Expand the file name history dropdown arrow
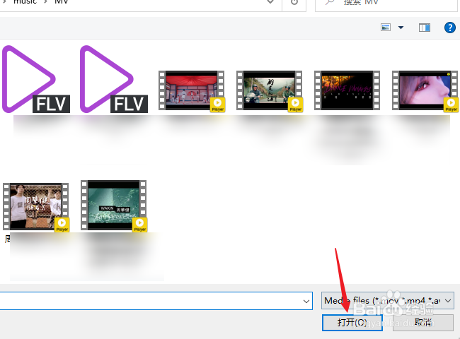Viewport: 460px width, 339px height. (x=306, y=301)
